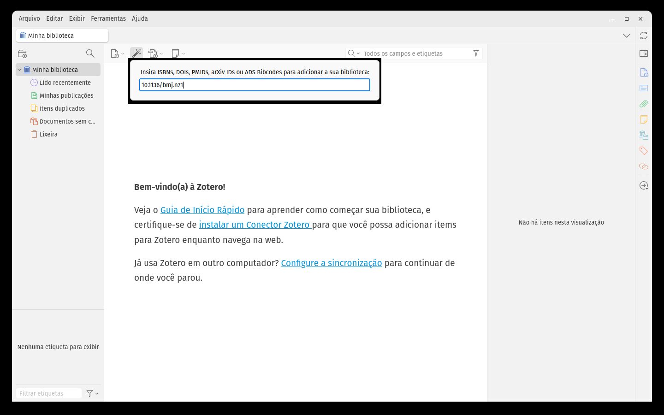Open the Editar menu
The height and width of the screenshot is (415, 664).
pos(54,18)
